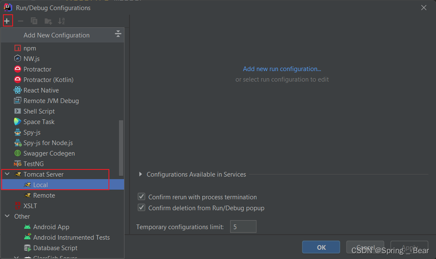Click the Space Task colored icon
This screenshot has width=436, height=259.
tap(18, 122)
